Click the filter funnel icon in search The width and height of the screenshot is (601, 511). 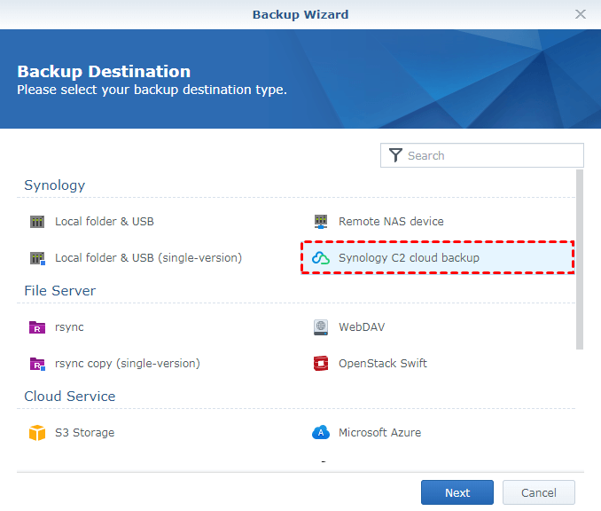[395, 155]
